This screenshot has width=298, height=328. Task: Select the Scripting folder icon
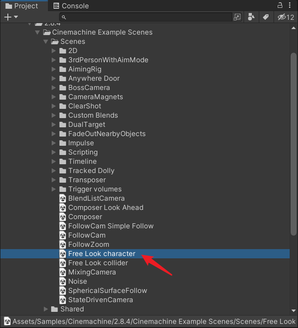point(63,152)
